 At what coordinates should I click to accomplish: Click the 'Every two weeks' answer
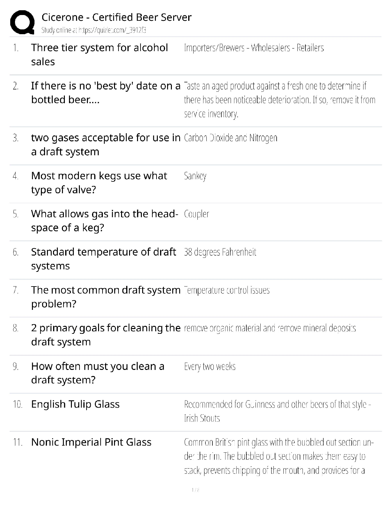210,366
